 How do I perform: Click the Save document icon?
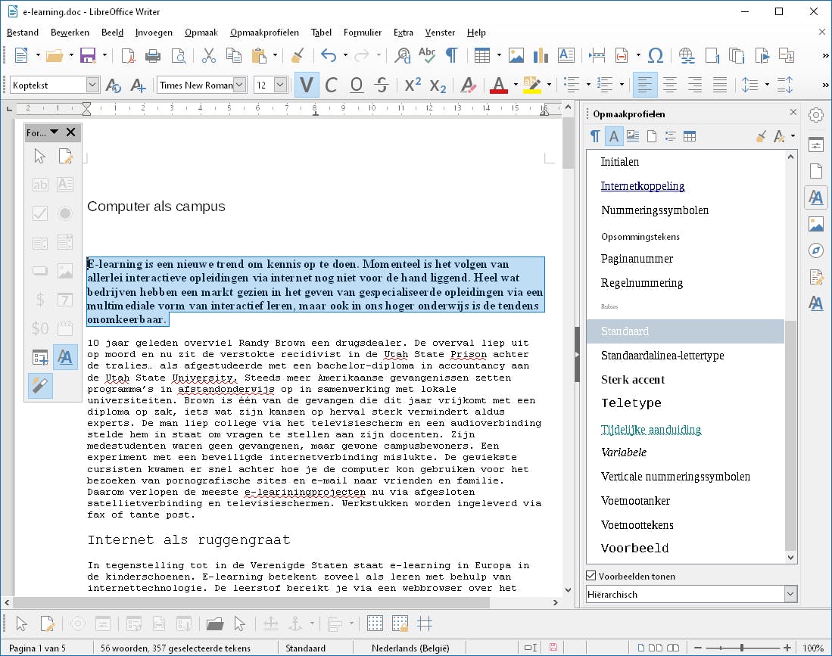(87, 55)
